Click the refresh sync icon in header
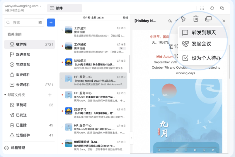The width and height of the screenshot is (235, 157). [212, 8]
